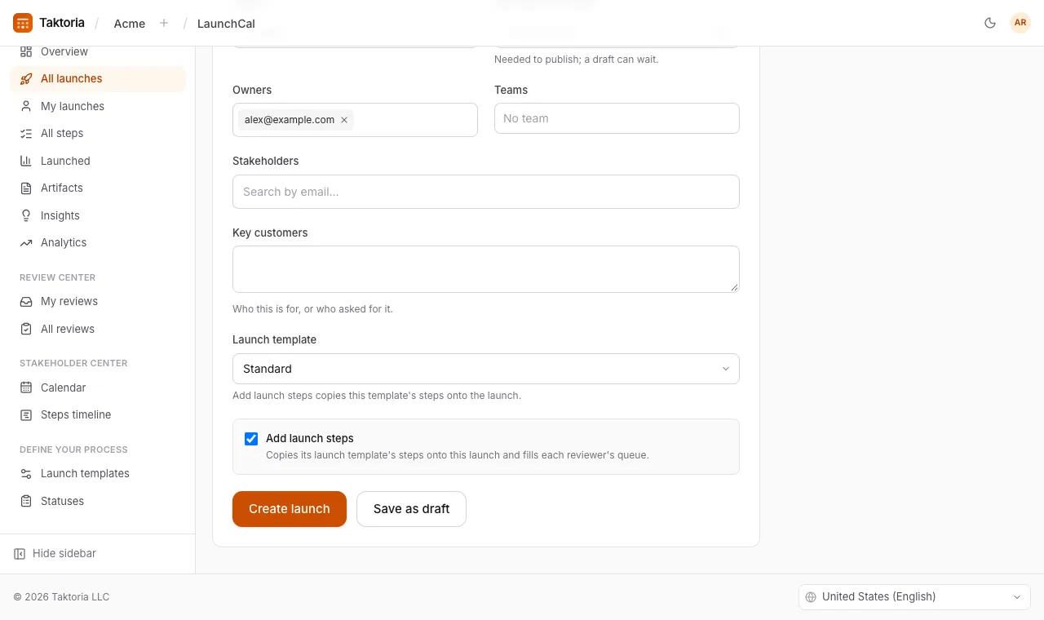
Task: Click the Create launch button
Action: 290,509
